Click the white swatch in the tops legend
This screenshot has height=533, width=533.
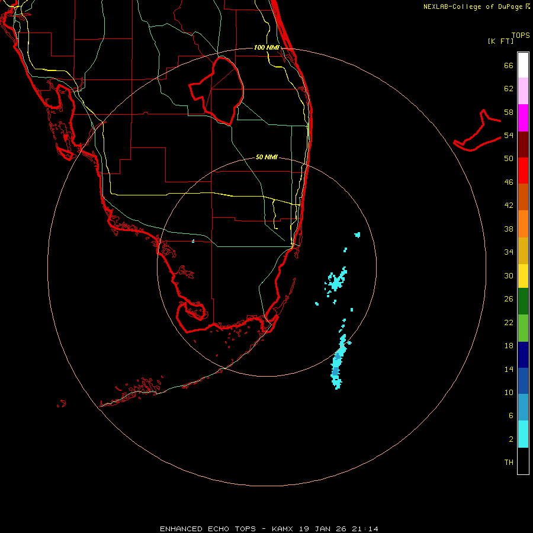tap(523, 65)
